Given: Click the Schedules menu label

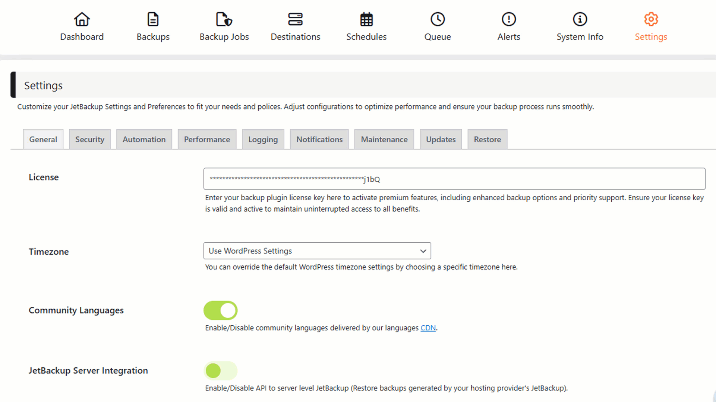Looking at the screenshot, I should (x=366, y=37).
